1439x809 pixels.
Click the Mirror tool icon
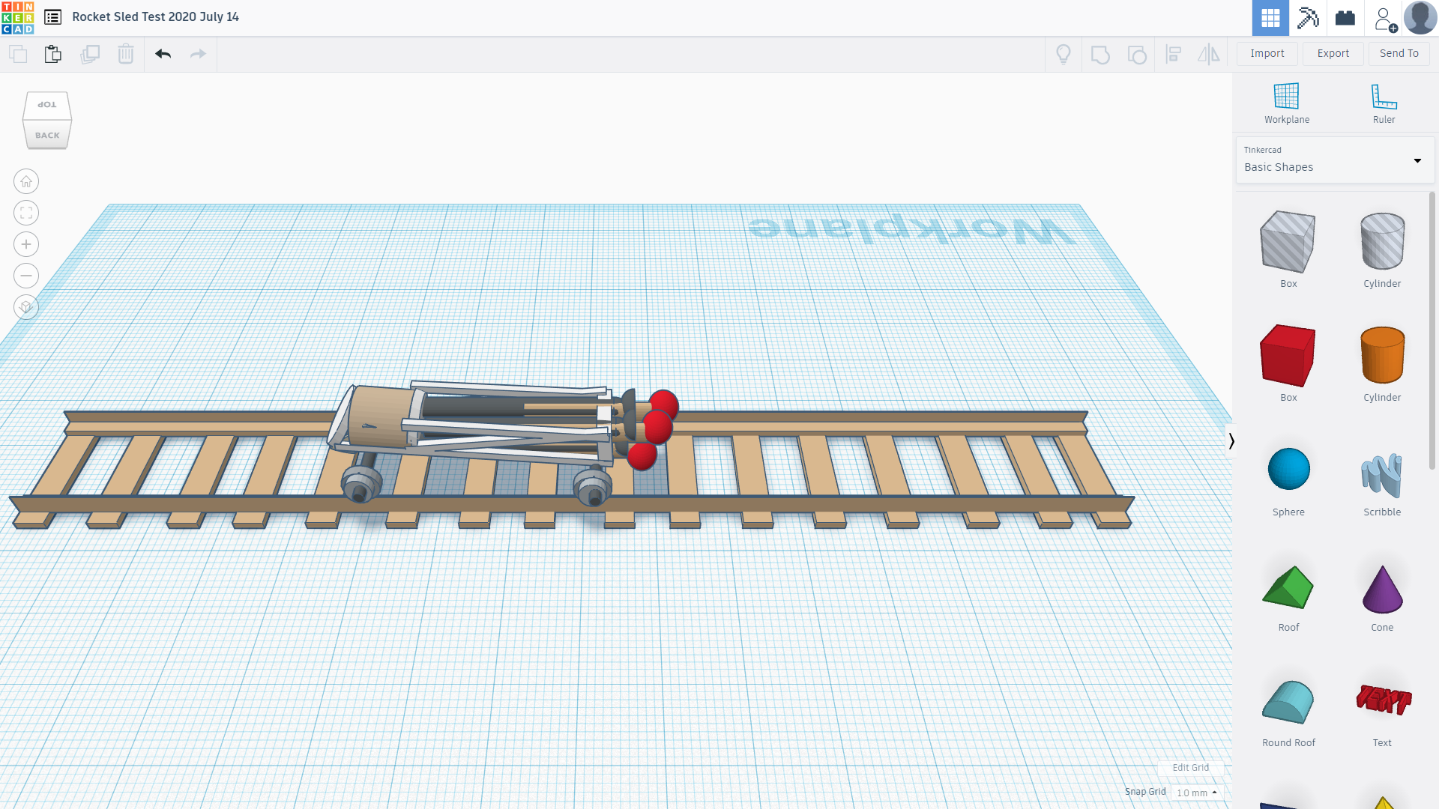(1209, 54)
